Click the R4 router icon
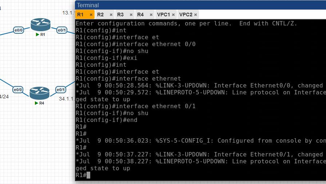This screenshot has height=184, width=326. tap(39, 93)
